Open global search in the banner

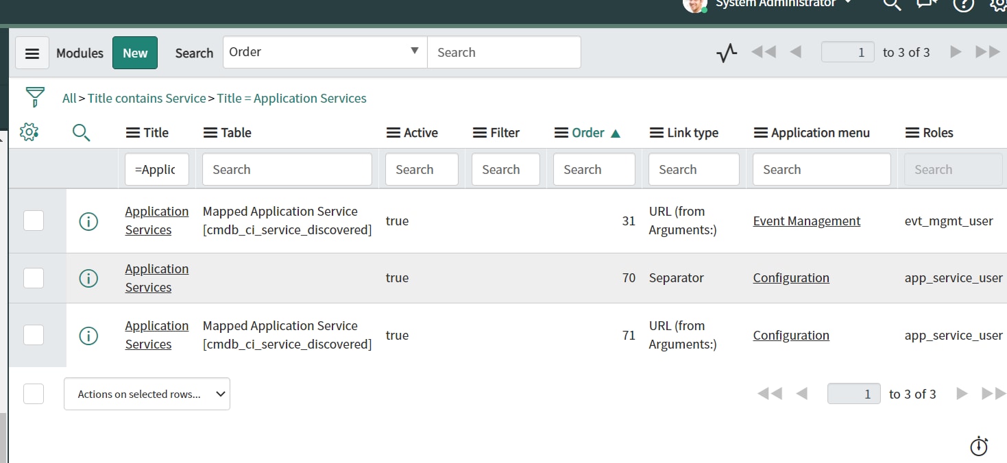(x=892, y=5)
